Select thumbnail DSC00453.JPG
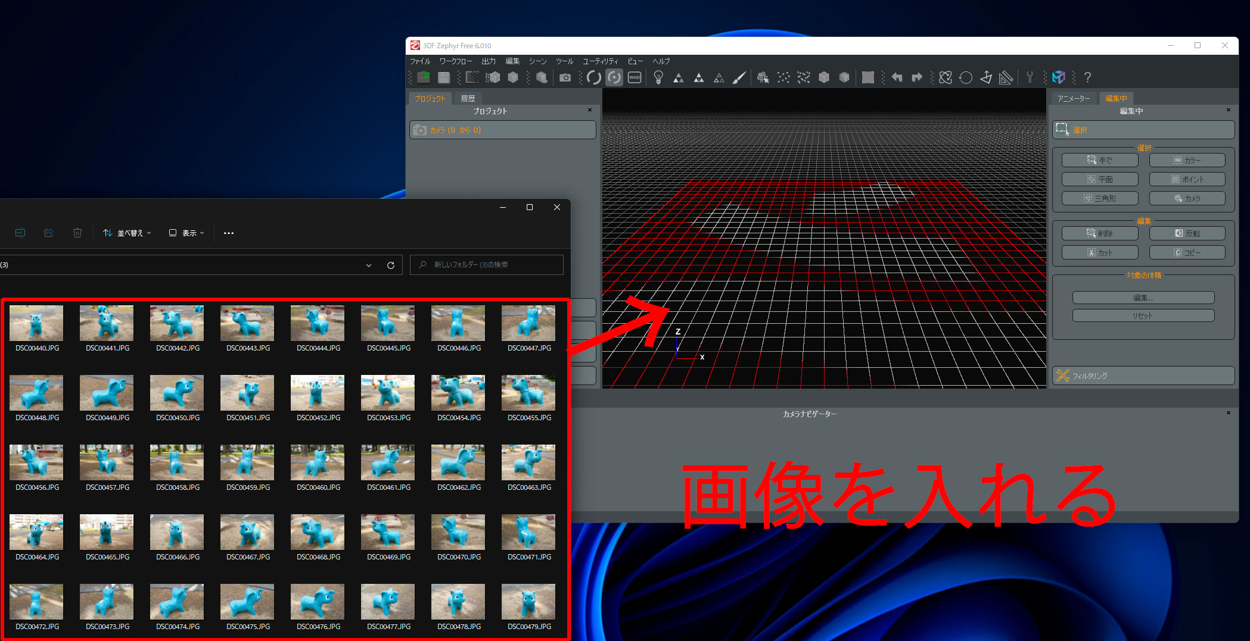Screen dimensions: 1250x641 click(x=388, y=399)
